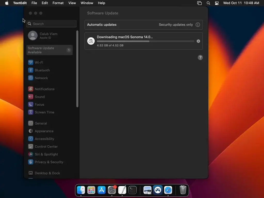
Task: Select Software Update Available in sidebar
Action: click(x=49, y=50)
